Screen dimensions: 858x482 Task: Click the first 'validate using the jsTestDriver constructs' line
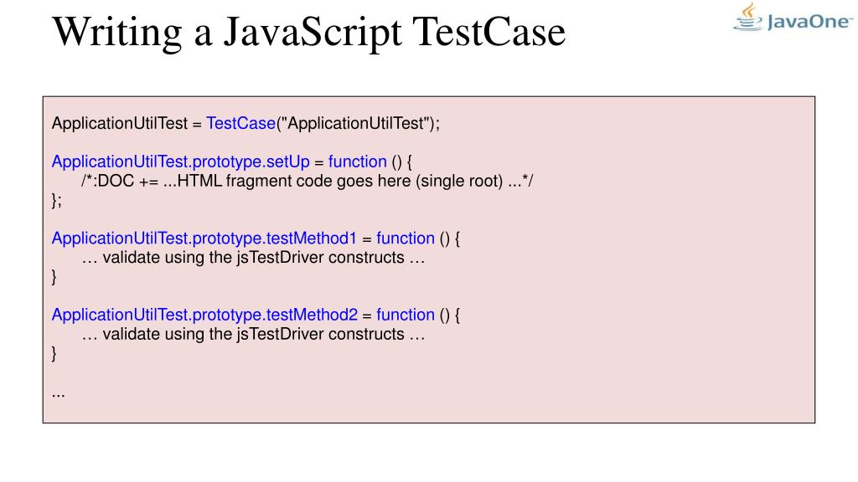point(253,258)
